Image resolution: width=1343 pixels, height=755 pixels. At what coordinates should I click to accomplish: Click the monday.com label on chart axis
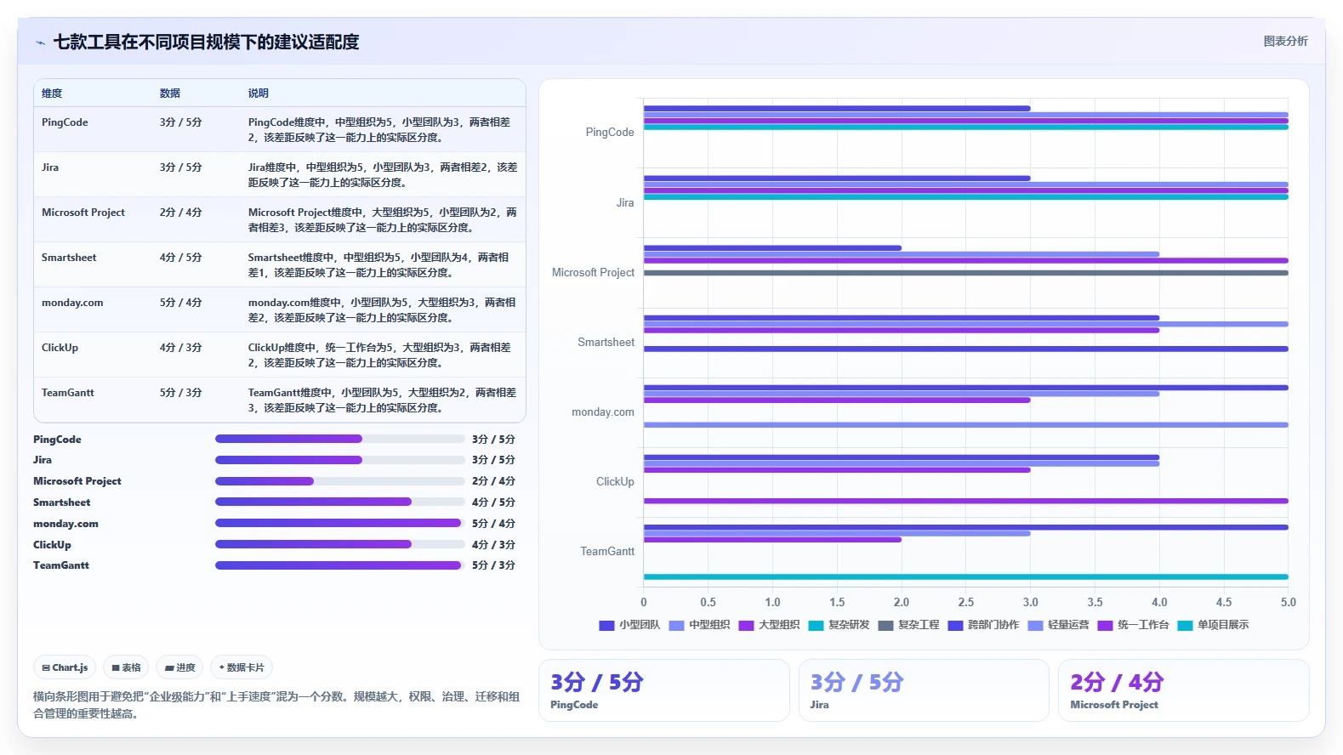click(x=603, y=412)
